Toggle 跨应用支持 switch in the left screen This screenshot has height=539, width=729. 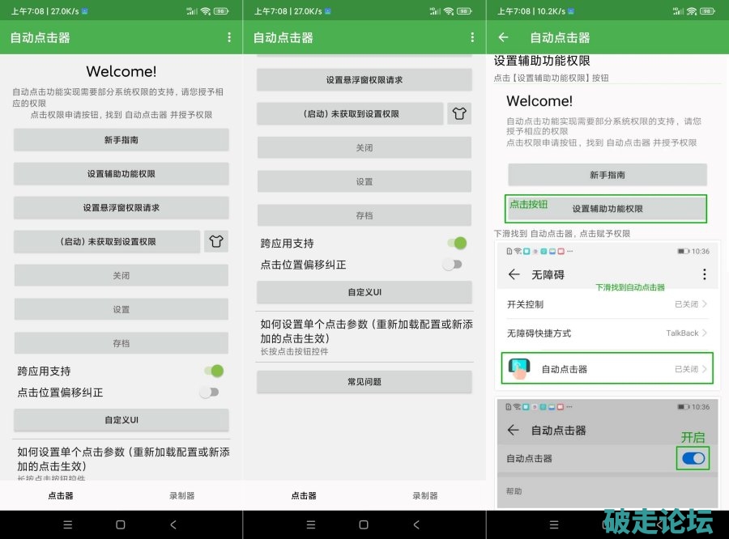coord(213,371)
